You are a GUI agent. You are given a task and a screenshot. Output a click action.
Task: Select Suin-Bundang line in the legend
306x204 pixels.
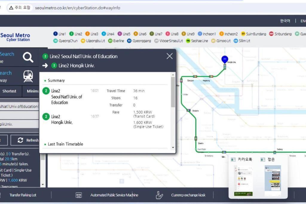(x=253, y=34)
